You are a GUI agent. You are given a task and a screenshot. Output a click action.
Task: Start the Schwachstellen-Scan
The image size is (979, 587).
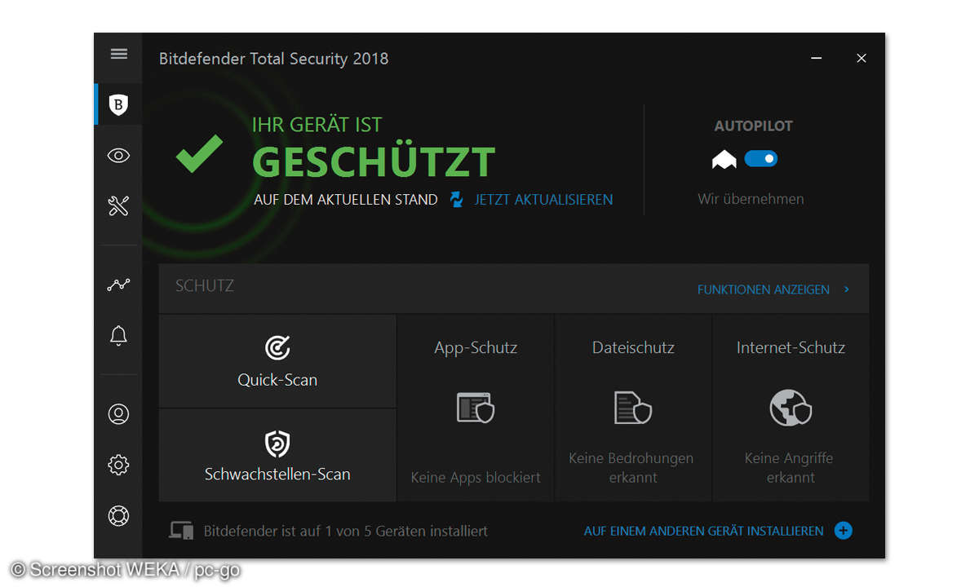(277, 456)
